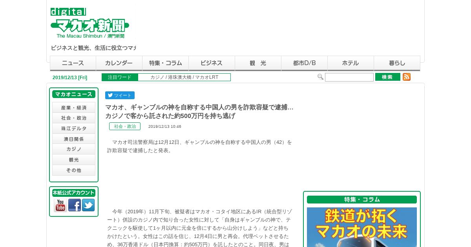Click the カジノ trending keyword link
The image size is (471, 247).
(157, 77)
